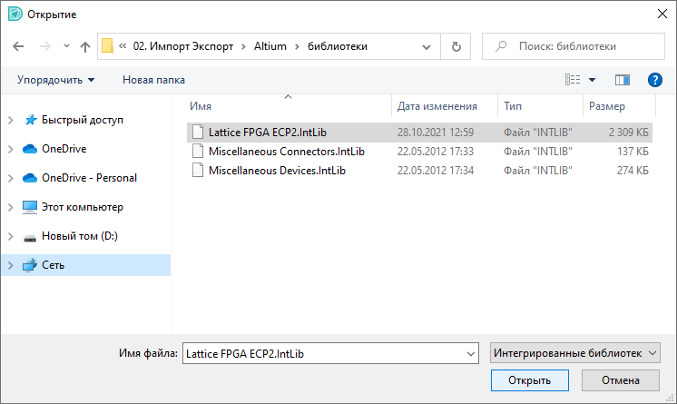Click the Back navigation arrow
Viewport: 677px width, 404px height.
click(x=18, y=46)
